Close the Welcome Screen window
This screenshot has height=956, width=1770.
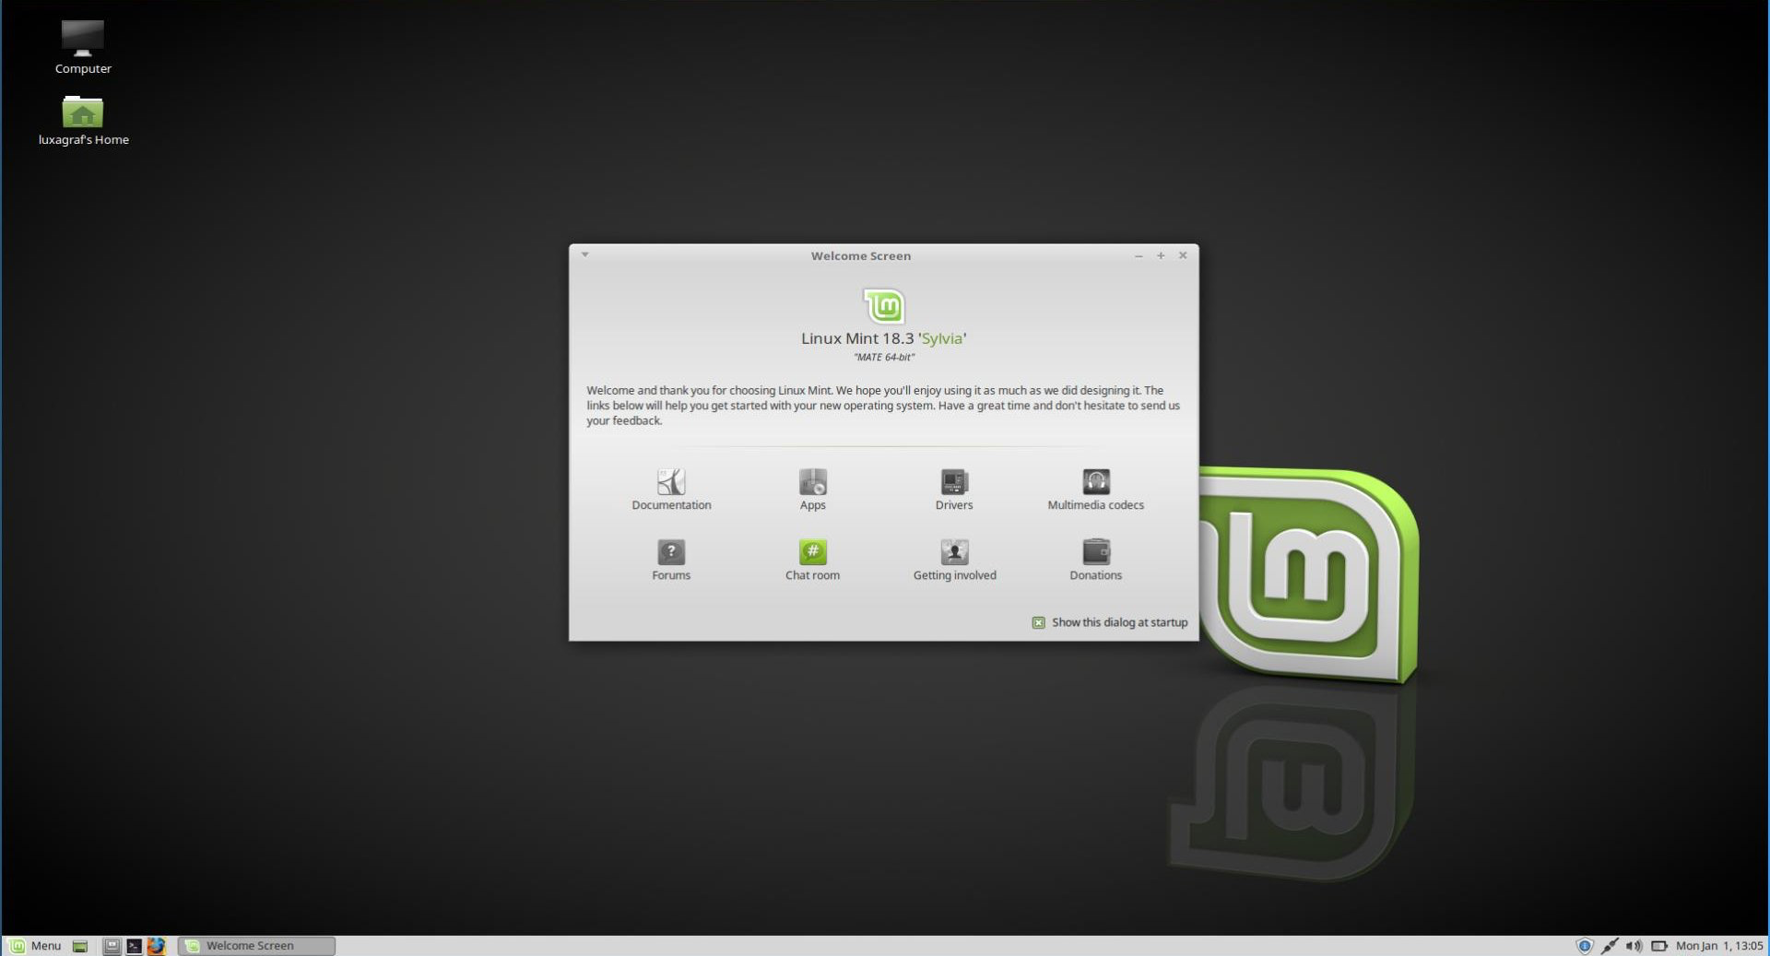click(1183, 255)
